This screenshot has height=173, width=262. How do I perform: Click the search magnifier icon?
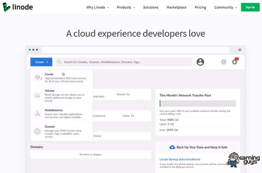click(x=59, y=62)
